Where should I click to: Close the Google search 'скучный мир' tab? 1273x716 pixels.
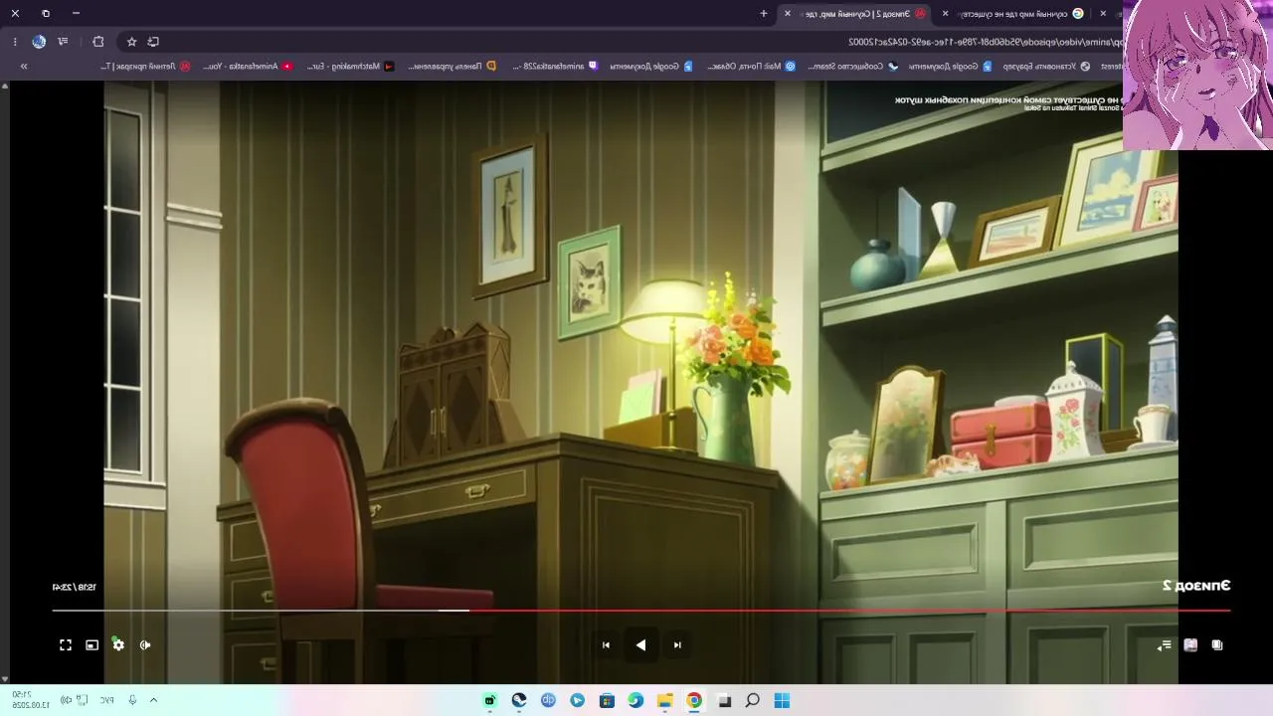(x=945, y=14)
